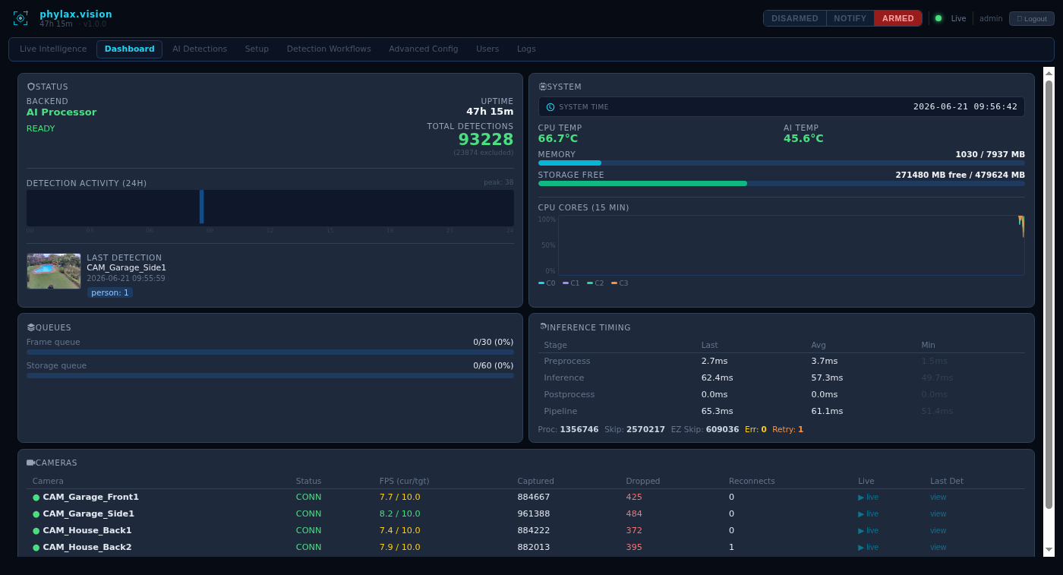Click the Logout button
Image resolution: width=1063 pixels, height=575 pixels.
1032,18
